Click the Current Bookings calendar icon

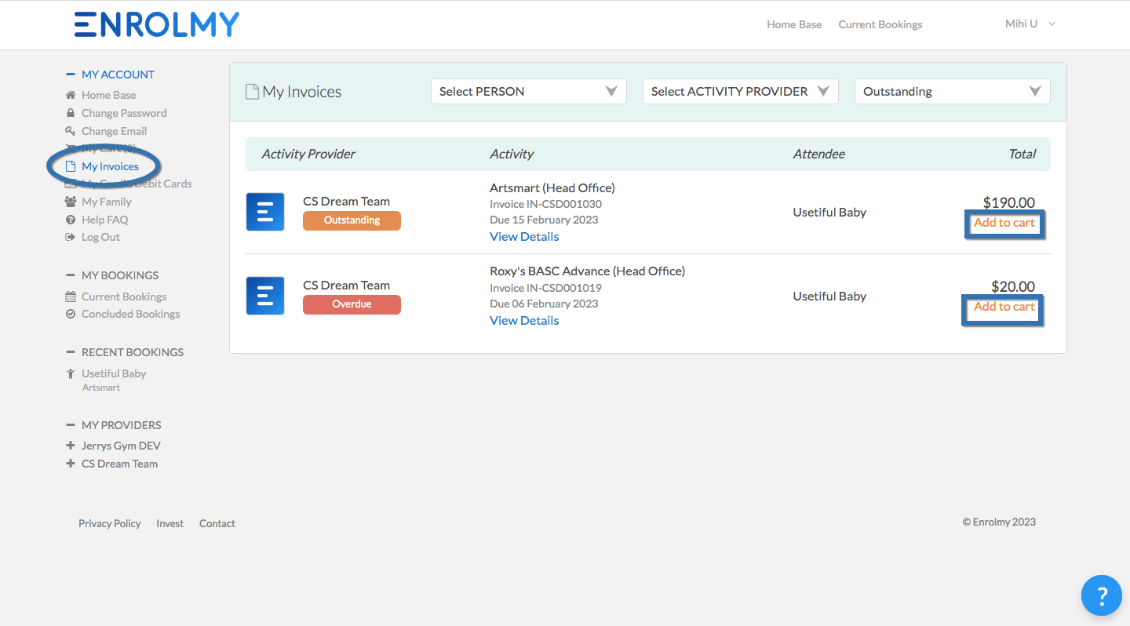click(x=70, y=297)
